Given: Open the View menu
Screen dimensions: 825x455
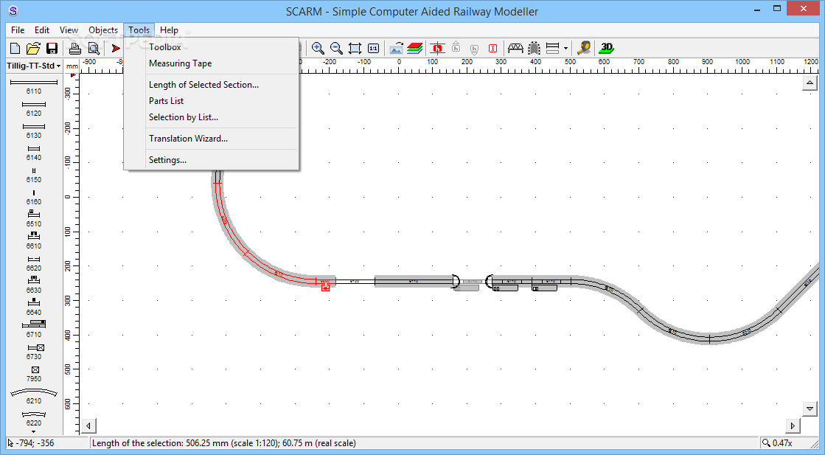Looking at the screenshot, I should pyautogui.click(x=69, y=30).
